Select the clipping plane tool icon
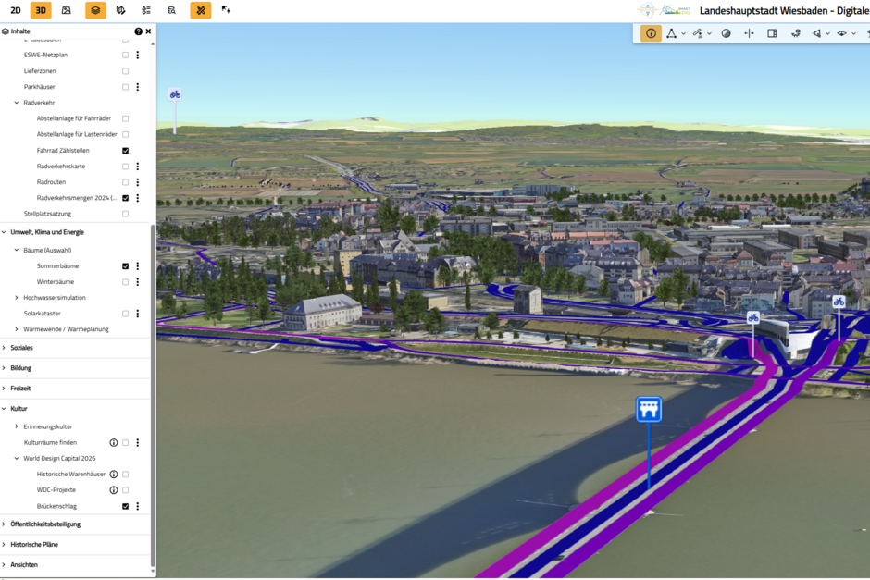 point(841,33)
